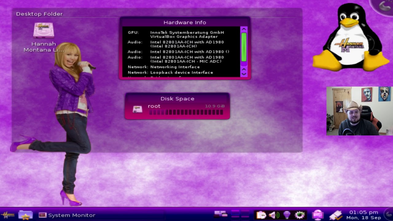The width and height of the screenshot is (393, 221).
Task: Click the Hardware Info widget title
Action: [185, 22]
